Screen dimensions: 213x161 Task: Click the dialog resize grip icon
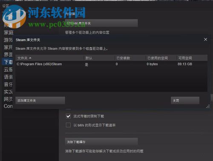coord(208,107)
